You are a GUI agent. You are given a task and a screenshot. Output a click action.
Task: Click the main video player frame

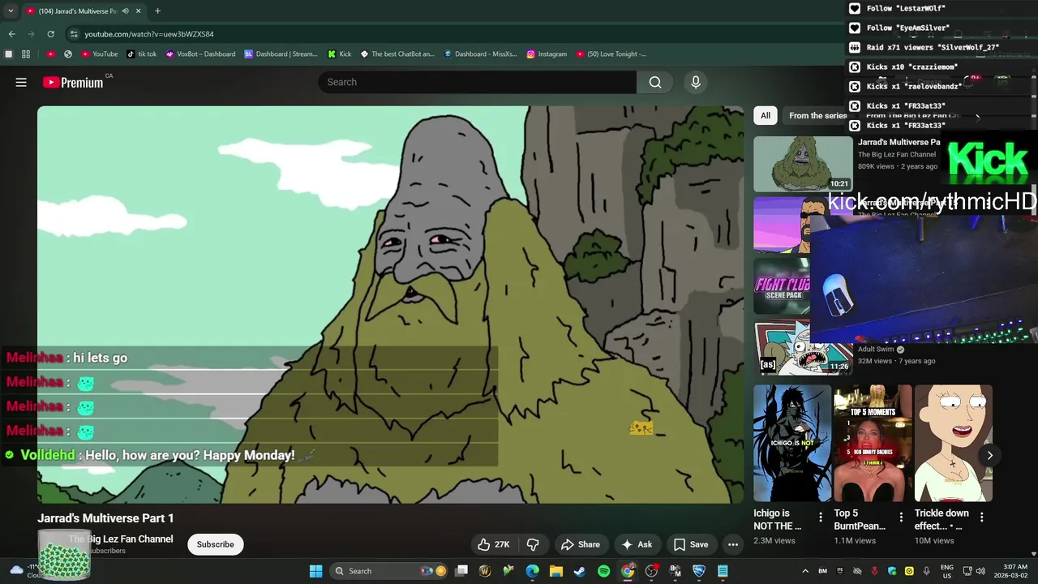tap(390, 304)
